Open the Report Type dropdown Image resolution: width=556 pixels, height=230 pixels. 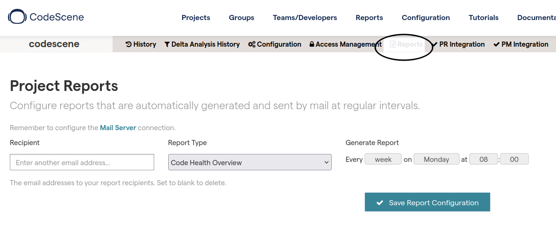point(249,162)
